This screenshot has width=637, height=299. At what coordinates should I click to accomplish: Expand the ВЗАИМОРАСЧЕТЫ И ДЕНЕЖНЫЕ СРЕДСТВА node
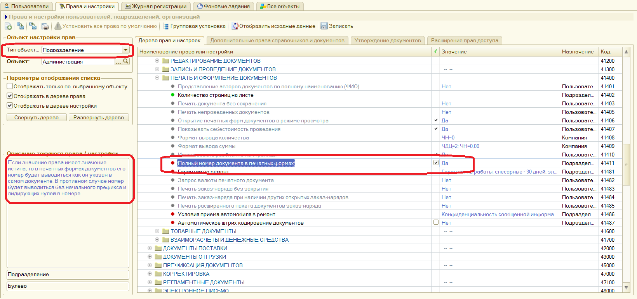click(x=157, y=239)
